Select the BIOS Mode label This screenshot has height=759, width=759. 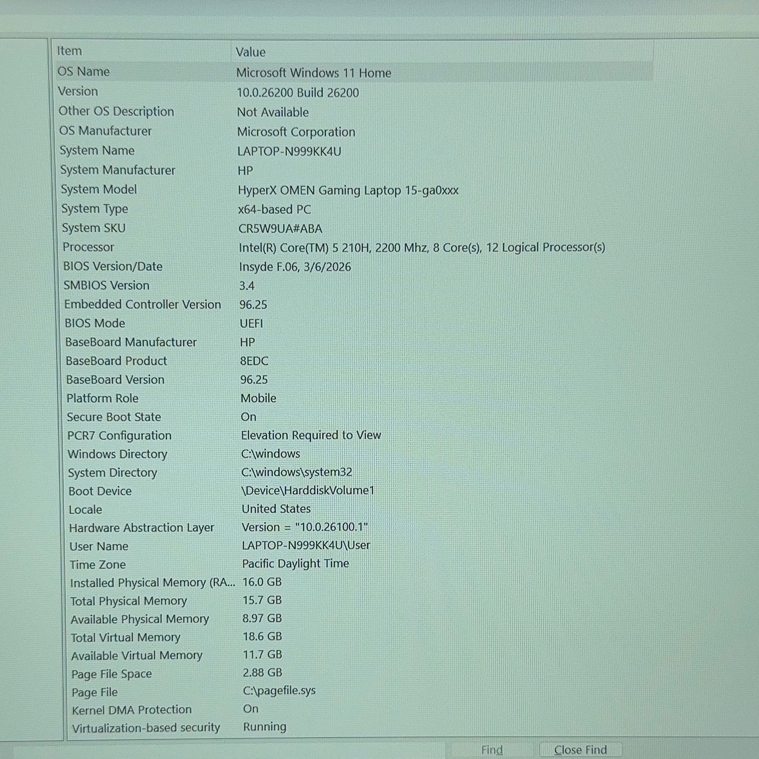click(95, 323)
